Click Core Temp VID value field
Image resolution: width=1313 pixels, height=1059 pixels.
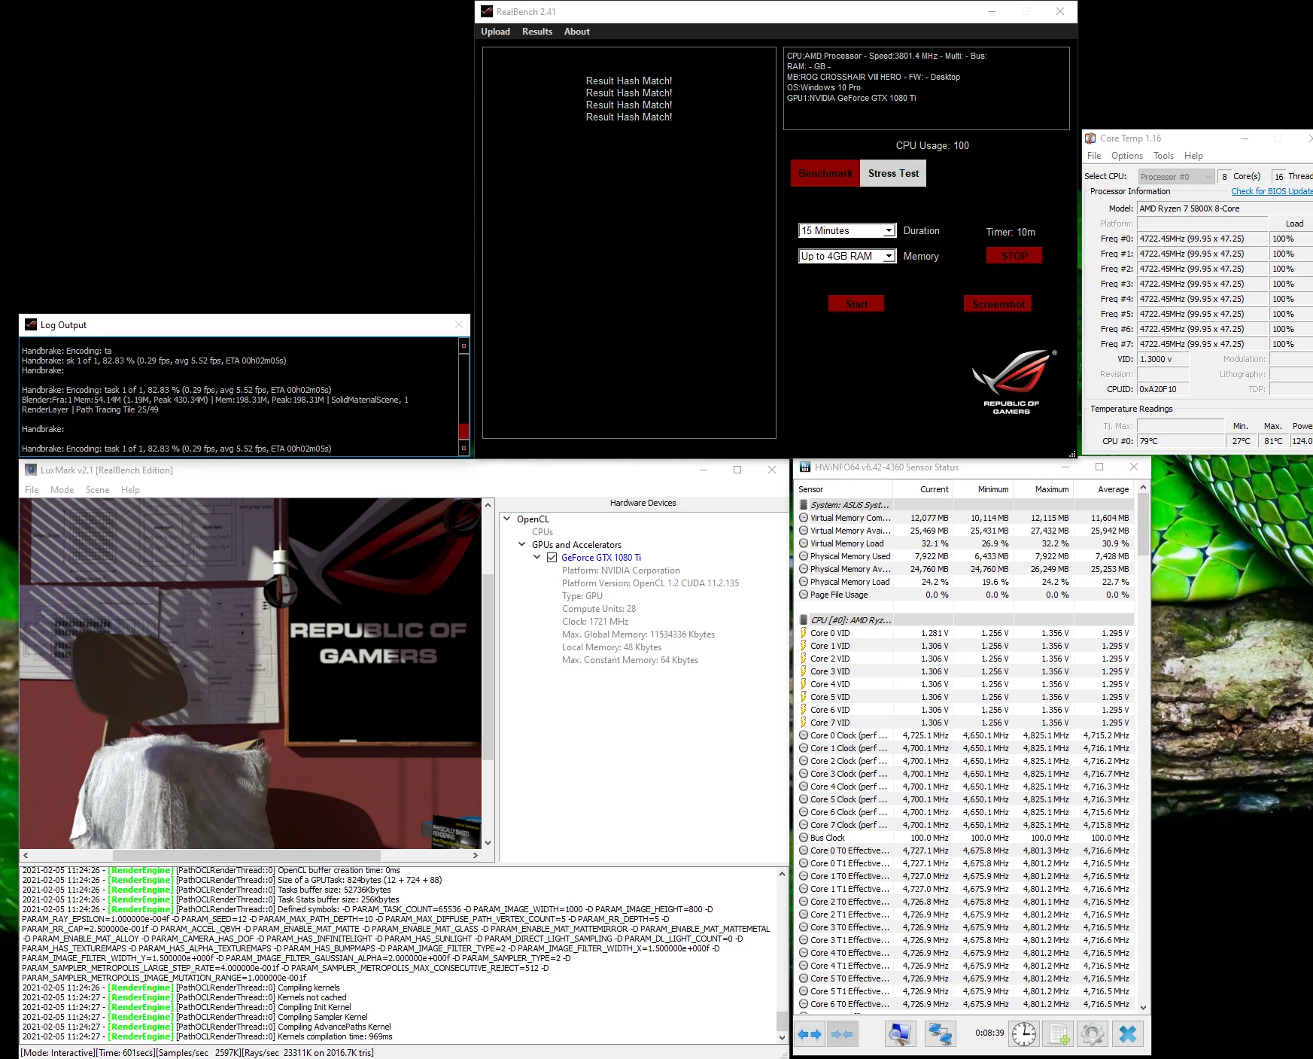click(1163, 359)
